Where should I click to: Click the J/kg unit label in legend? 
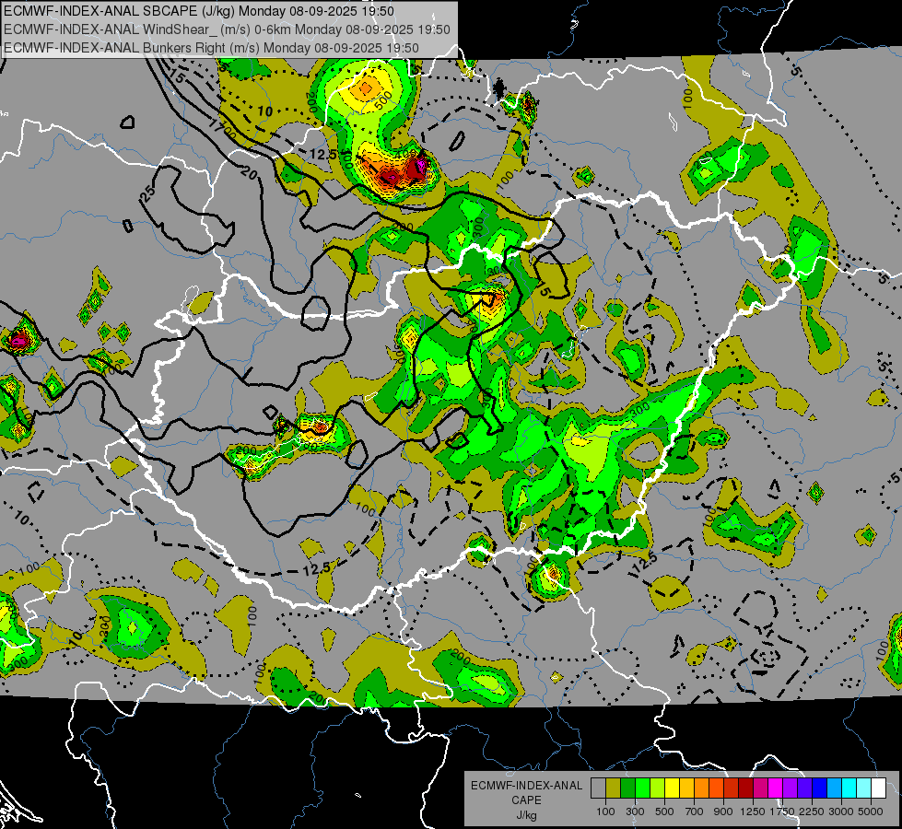(527, 815)
